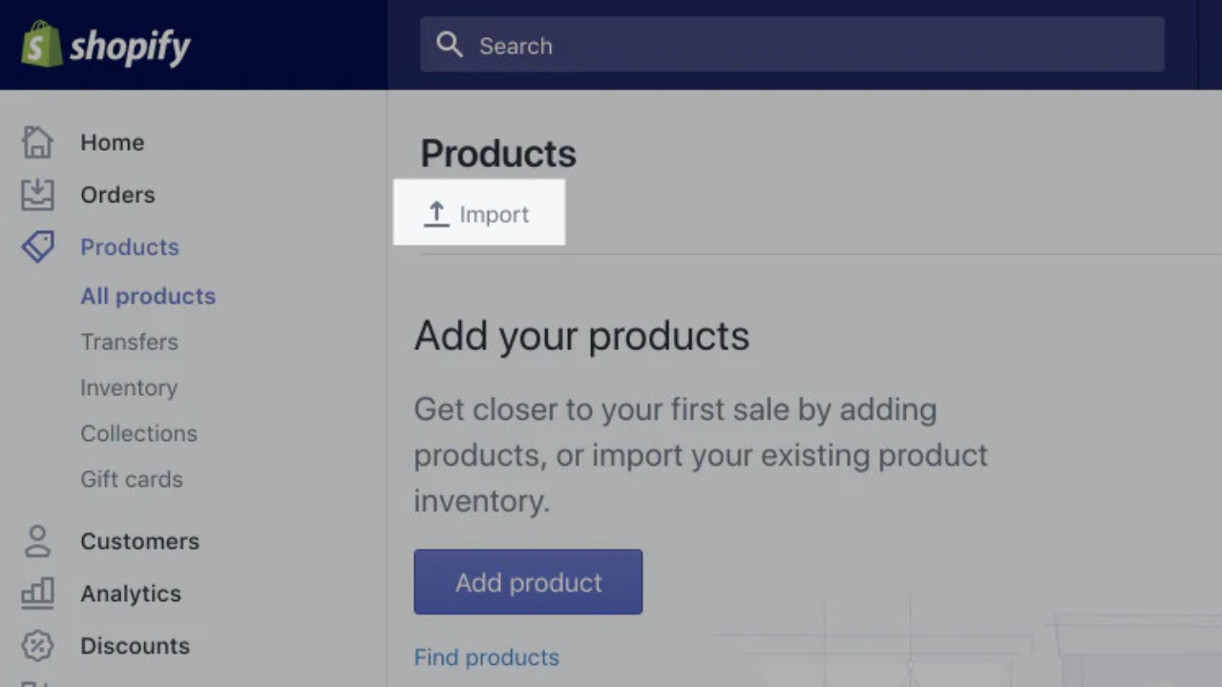
Task: Click the Analytics bar chart icon
Action: click(37, 593)
